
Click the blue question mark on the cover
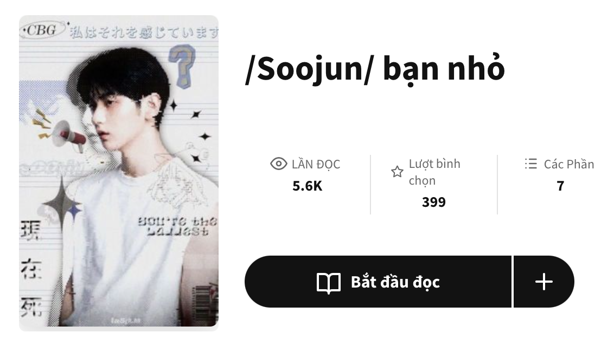pos(182,66)
